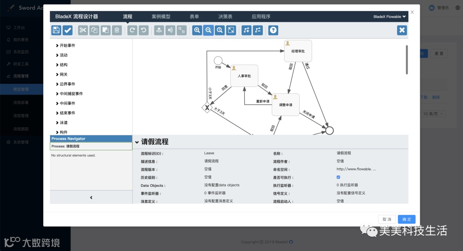This screenshot has height=251, width=463.
Task: Click the 确定 button
Action: click(x=406, y=219)
